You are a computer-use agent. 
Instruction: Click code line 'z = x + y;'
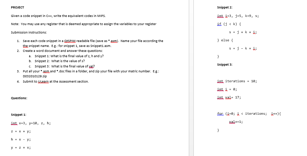(21, 131)
